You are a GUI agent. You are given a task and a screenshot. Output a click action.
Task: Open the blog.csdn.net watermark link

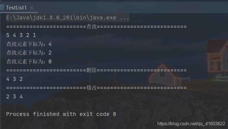point(191,123)
